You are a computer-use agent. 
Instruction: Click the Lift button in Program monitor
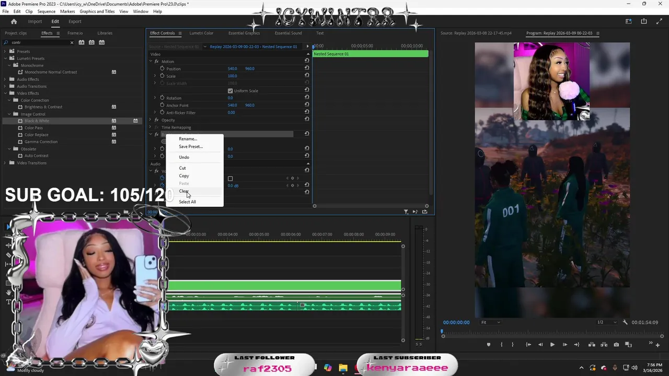[x=592, y=345]
